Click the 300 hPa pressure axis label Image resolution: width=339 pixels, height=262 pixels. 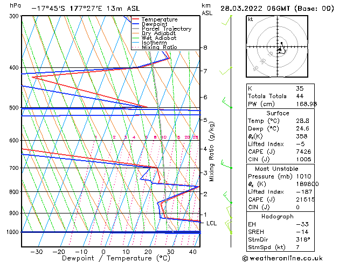click(x=15, y=16)
